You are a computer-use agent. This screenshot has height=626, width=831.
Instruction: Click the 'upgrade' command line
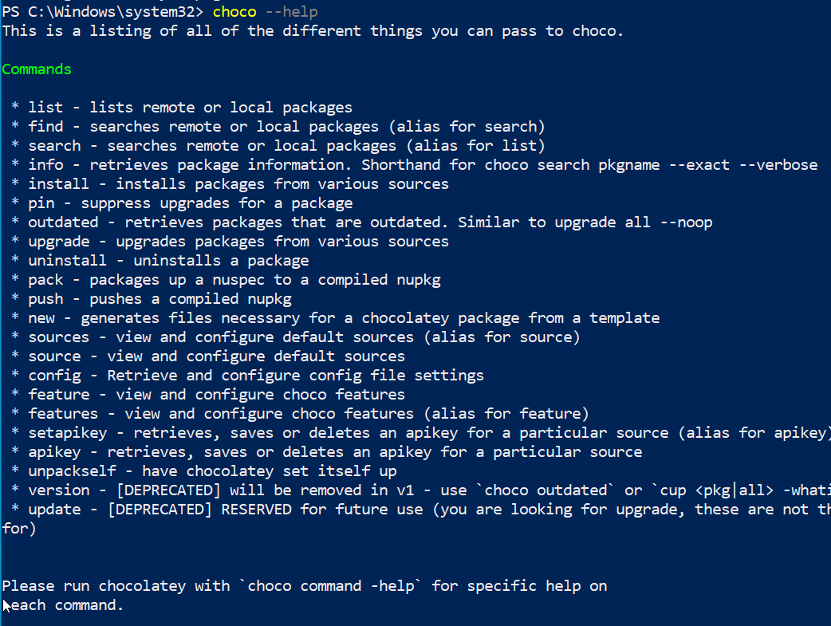(230, 242)
